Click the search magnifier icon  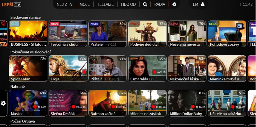(145, 4)
